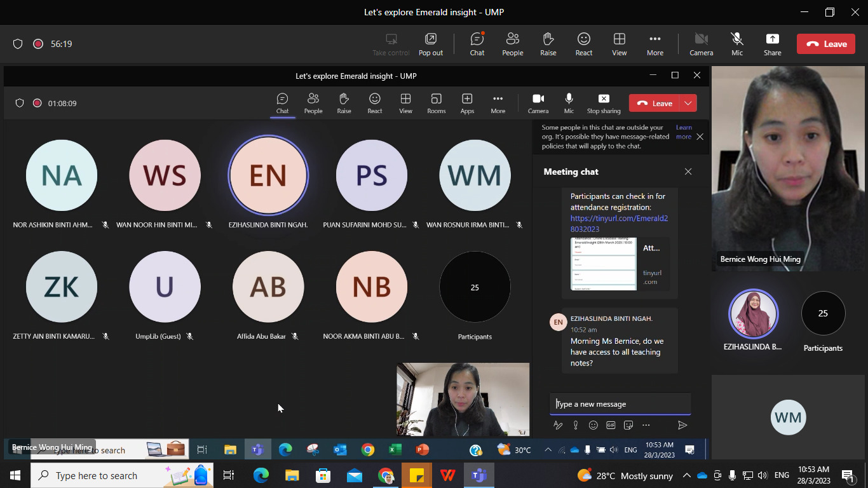The image size is (868, 488).
Task: Click Pop out for the shared content
Action: point(431,44)
